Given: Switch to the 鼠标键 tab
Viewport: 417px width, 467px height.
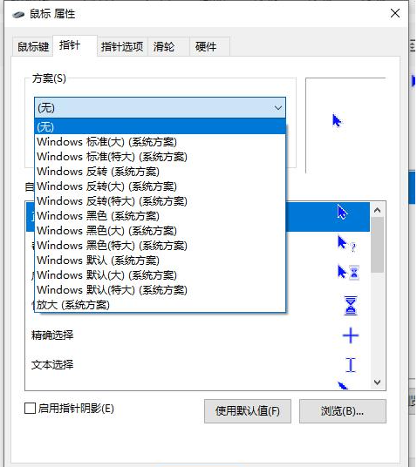Looking at the screenshot, I should click(x=33, y=47).
